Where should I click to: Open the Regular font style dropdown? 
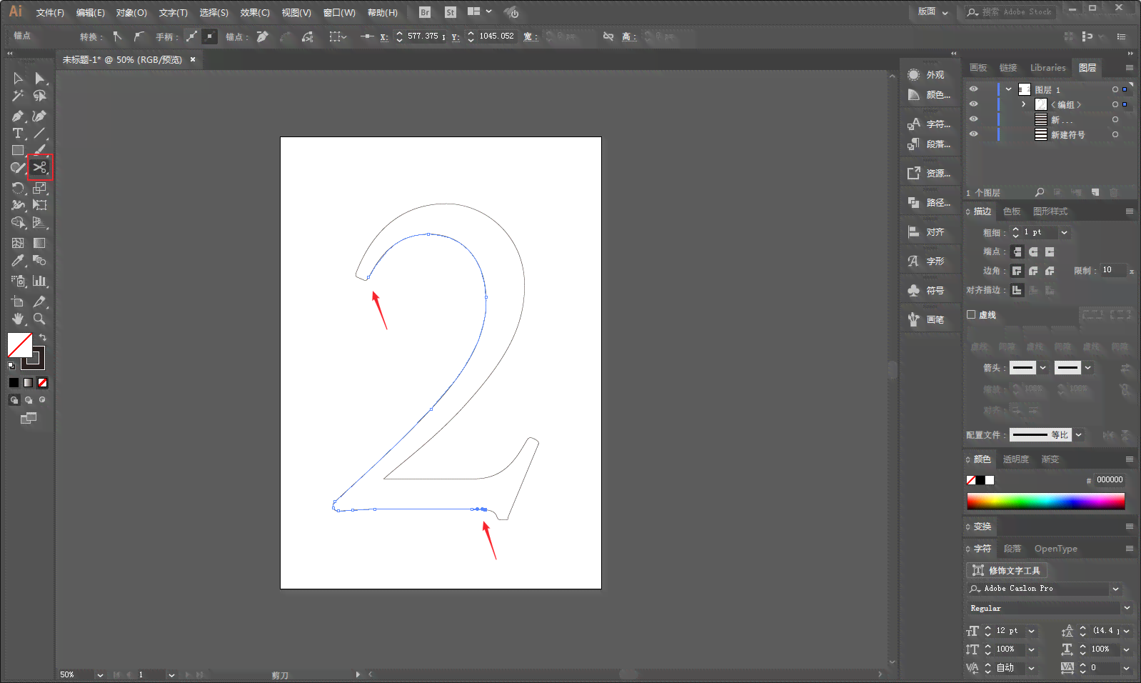tap(1127, 608)
